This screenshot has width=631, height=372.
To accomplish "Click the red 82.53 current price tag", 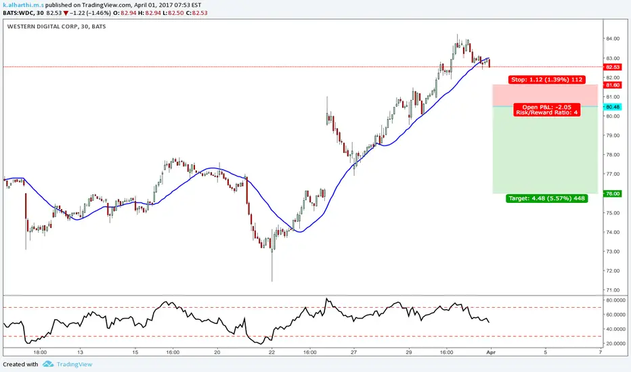I will 613,67.
